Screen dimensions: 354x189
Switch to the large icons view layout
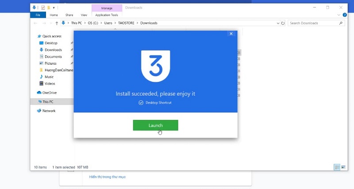[x=343, y=167]
